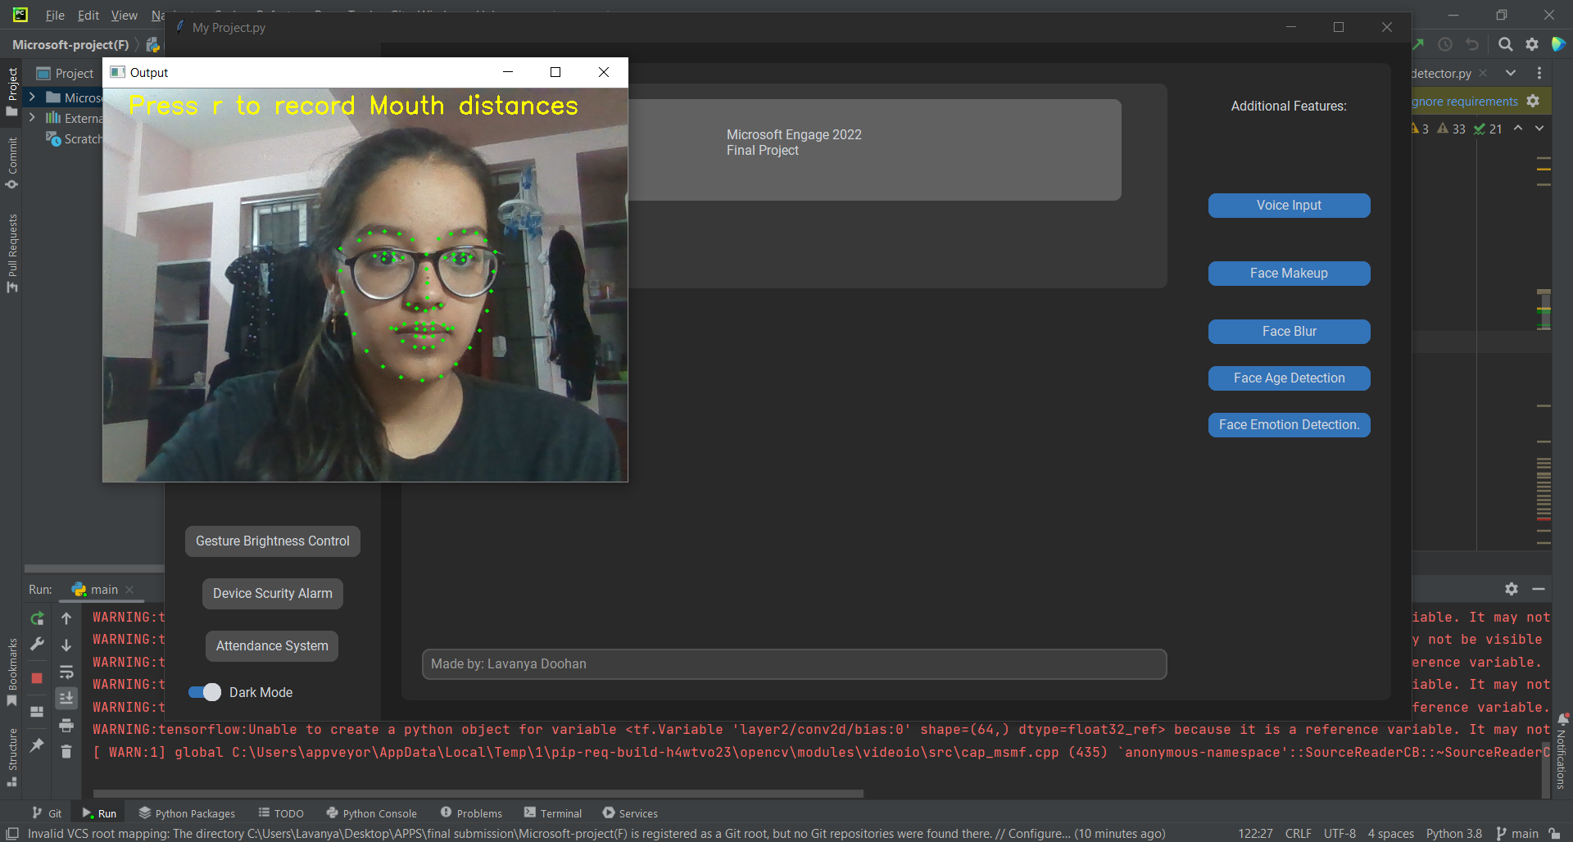1573x842 pixels.
Task: Open the detector.py tab dropdown chevron
Action: tap(1510, 73)
